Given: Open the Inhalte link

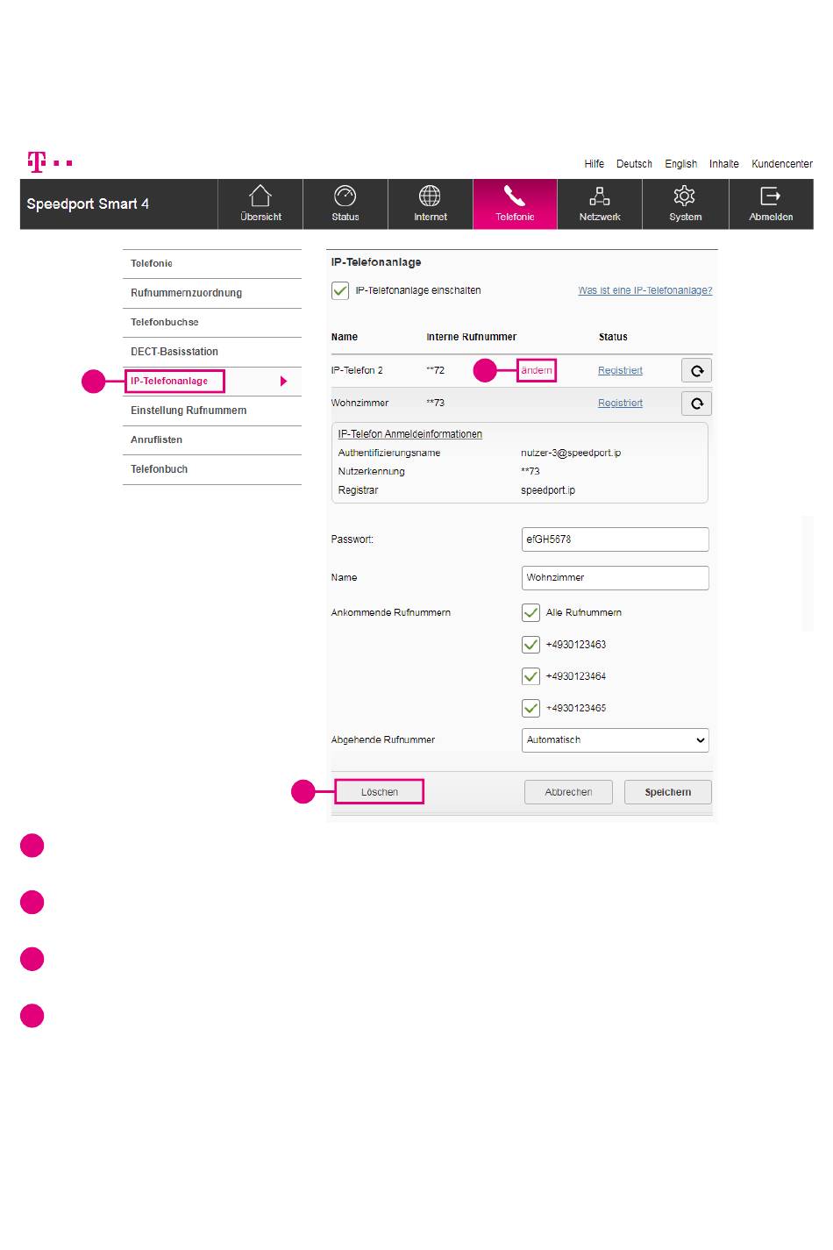Looking at the screenshot, I should [x=724, y=164].
